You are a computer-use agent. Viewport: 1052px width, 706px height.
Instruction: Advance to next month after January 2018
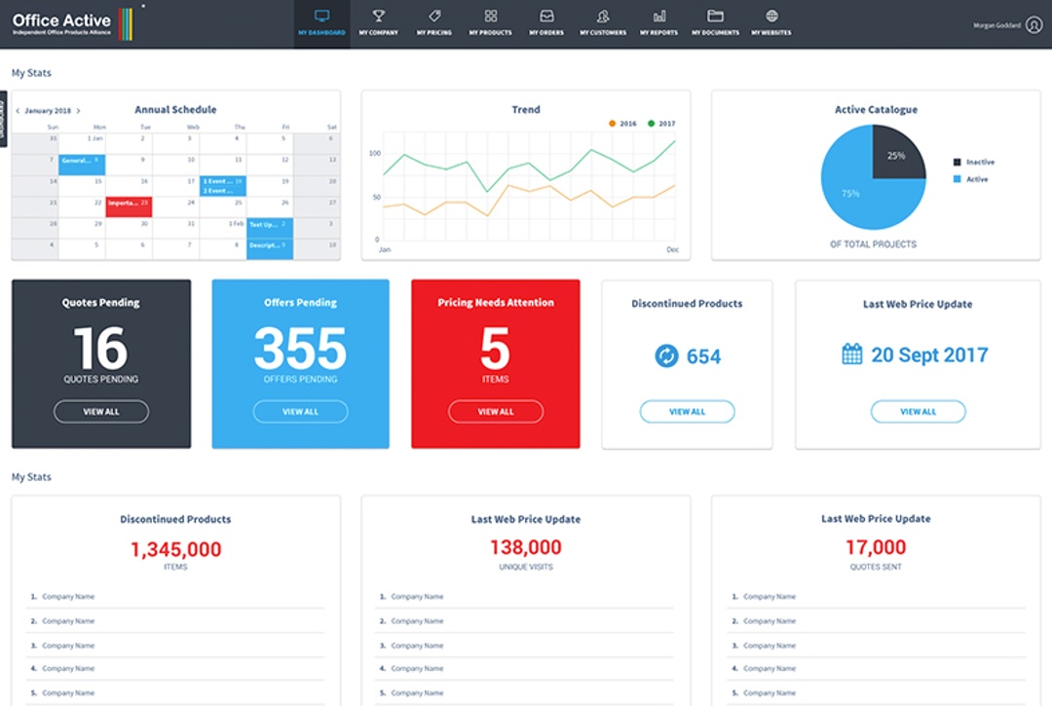click(x=79, y=111)
